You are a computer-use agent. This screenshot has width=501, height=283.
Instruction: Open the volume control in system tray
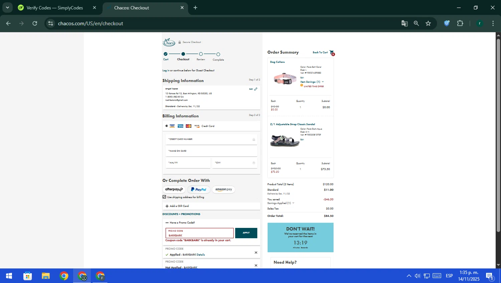pos(417,276)
